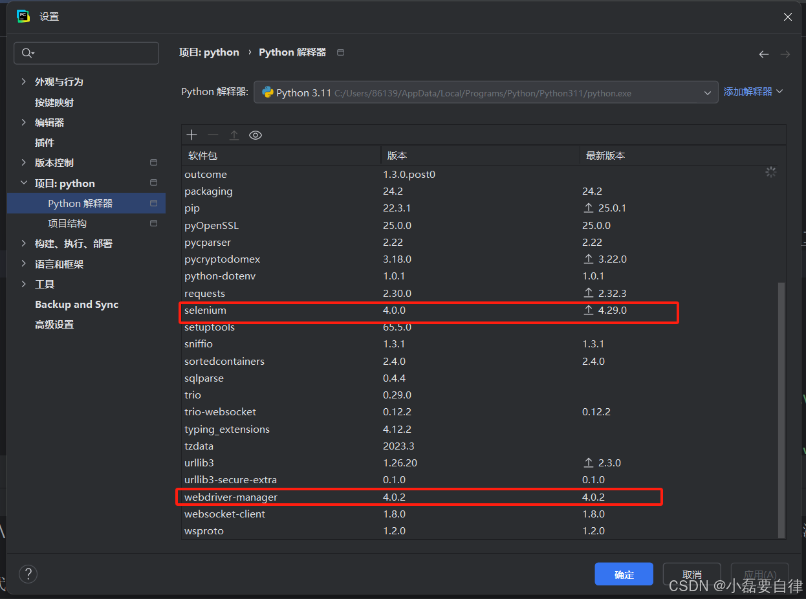Viewport: 806px width, 599px height.
Task: Select the urllib3 package row
Action: point(479,463)
